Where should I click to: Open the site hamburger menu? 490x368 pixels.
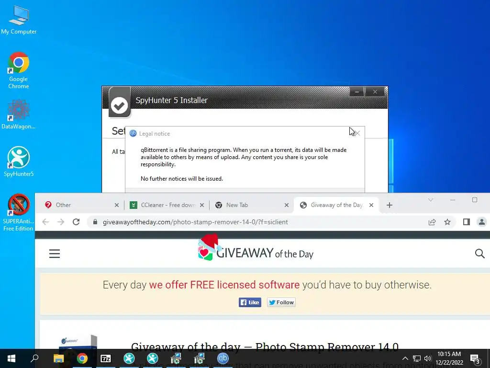click(x=55, y=253)
